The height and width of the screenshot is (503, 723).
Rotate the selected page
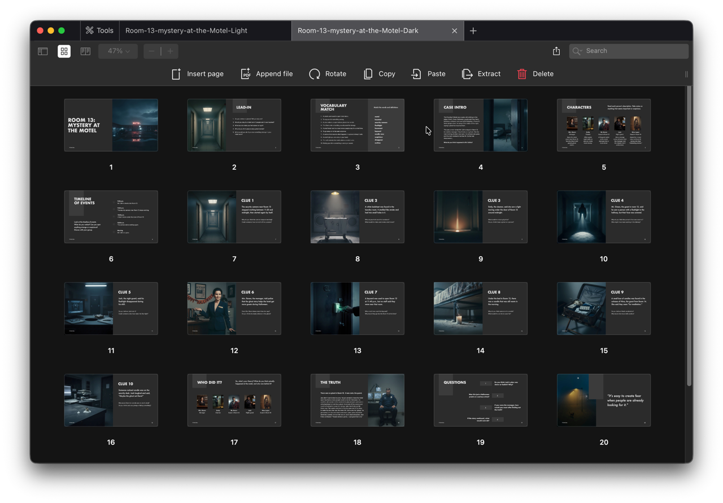coord(315,74)
